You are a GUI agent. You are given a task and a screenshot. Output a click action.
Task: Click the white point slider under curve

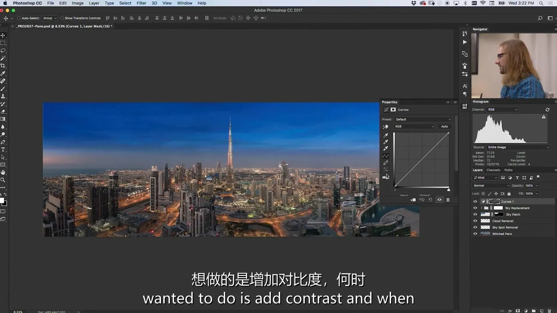tap(449, 190)
